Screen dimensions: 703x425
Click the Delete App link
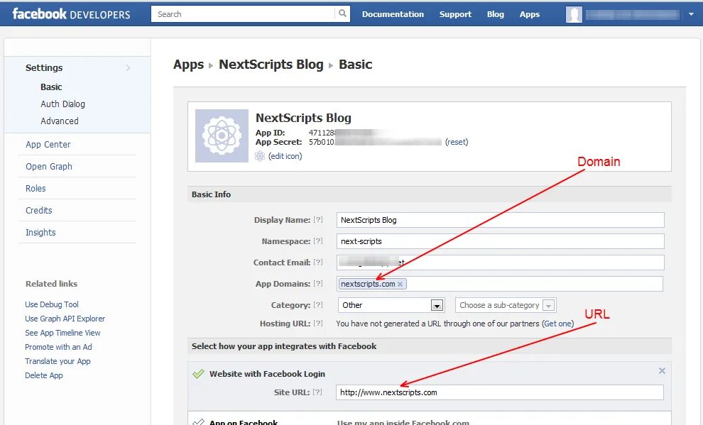pyautogui.click(x=43, y=375)
